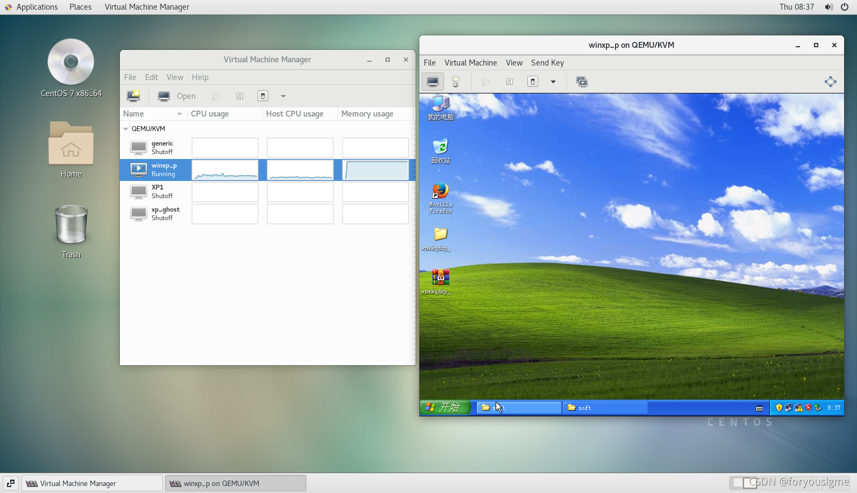Click network warning tray icon in XP
This screenshot has height=493, width=857.
pyautogui.click(x=798, y=408)
